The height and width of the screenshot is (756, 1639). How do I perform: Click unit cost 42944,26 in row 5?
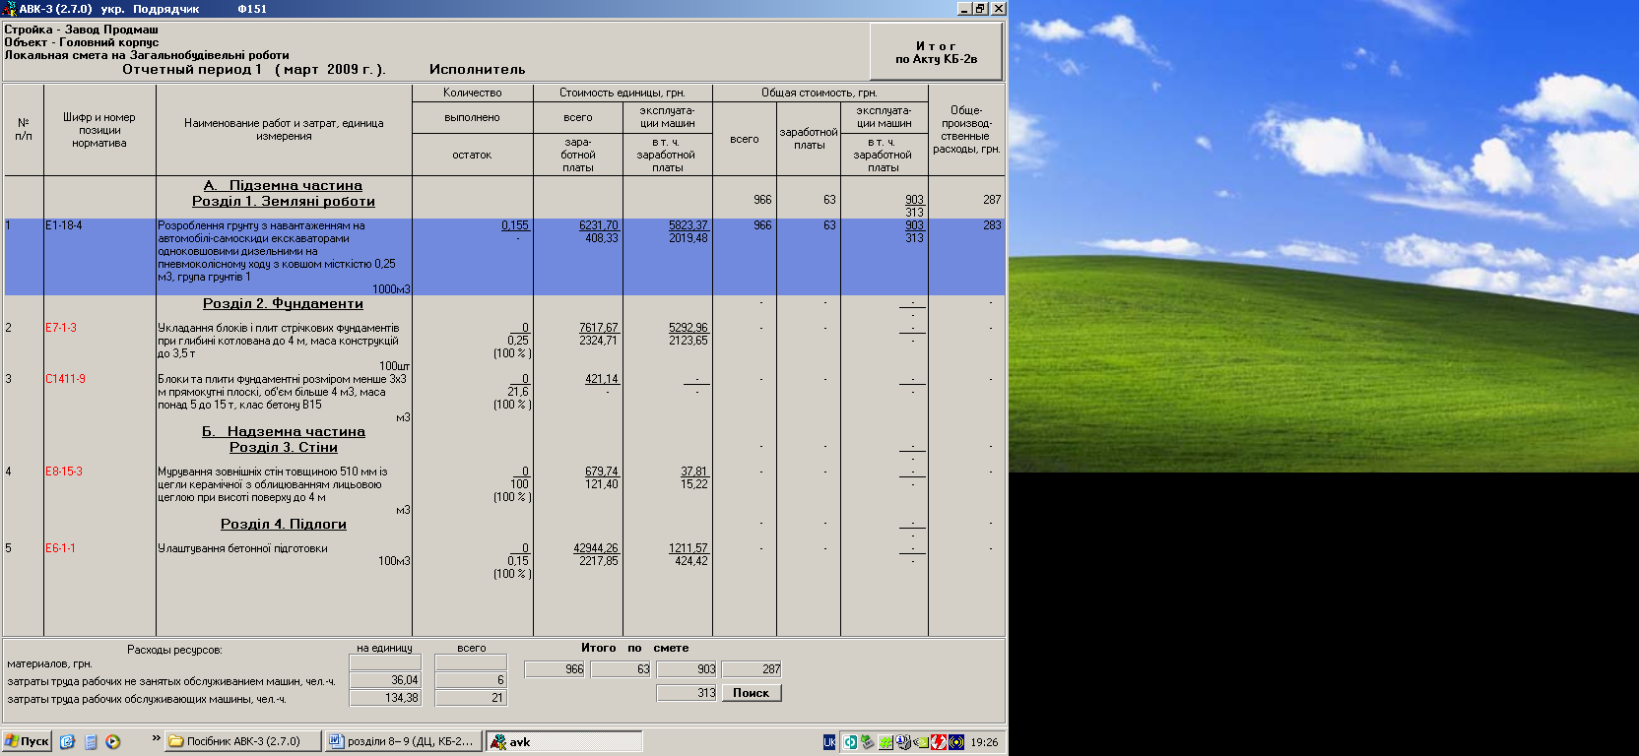pyautogui.click(x=596, y=548)
